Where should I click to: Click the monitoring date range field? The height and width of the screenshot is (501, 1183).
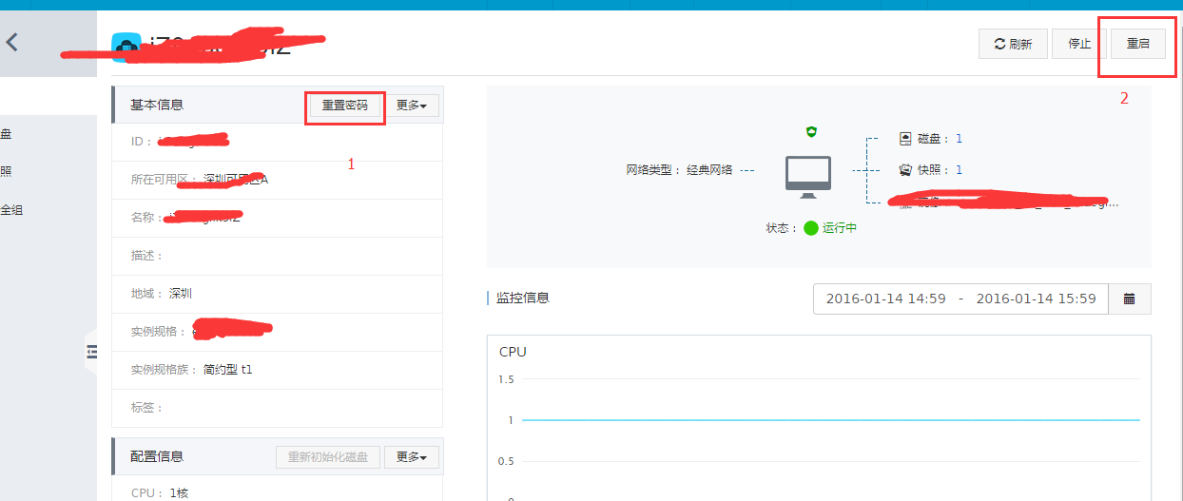coord(960,299)
